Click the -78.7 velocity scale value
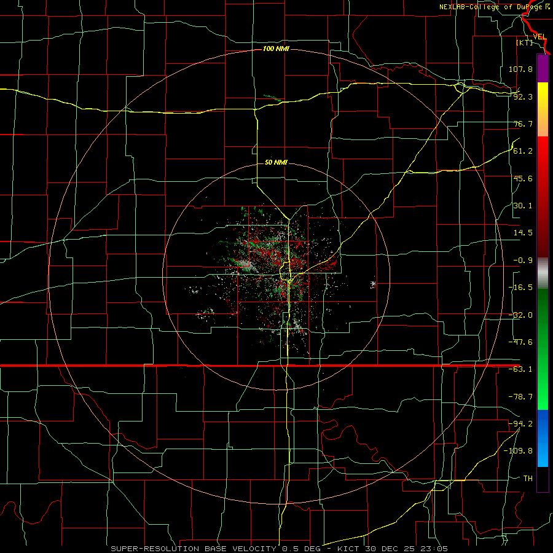Viewport: 553px width, 553px height. click(x=520, y=397)
